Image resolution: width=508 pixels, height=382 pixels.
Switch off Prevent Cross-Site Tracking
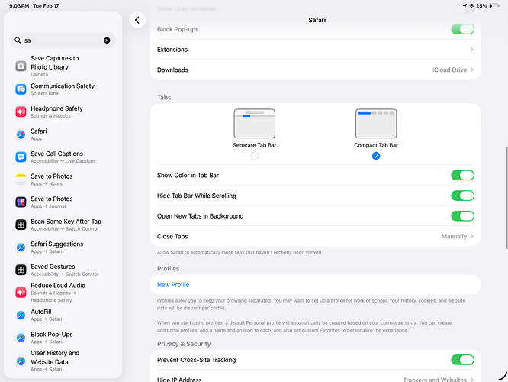[462, 360]
